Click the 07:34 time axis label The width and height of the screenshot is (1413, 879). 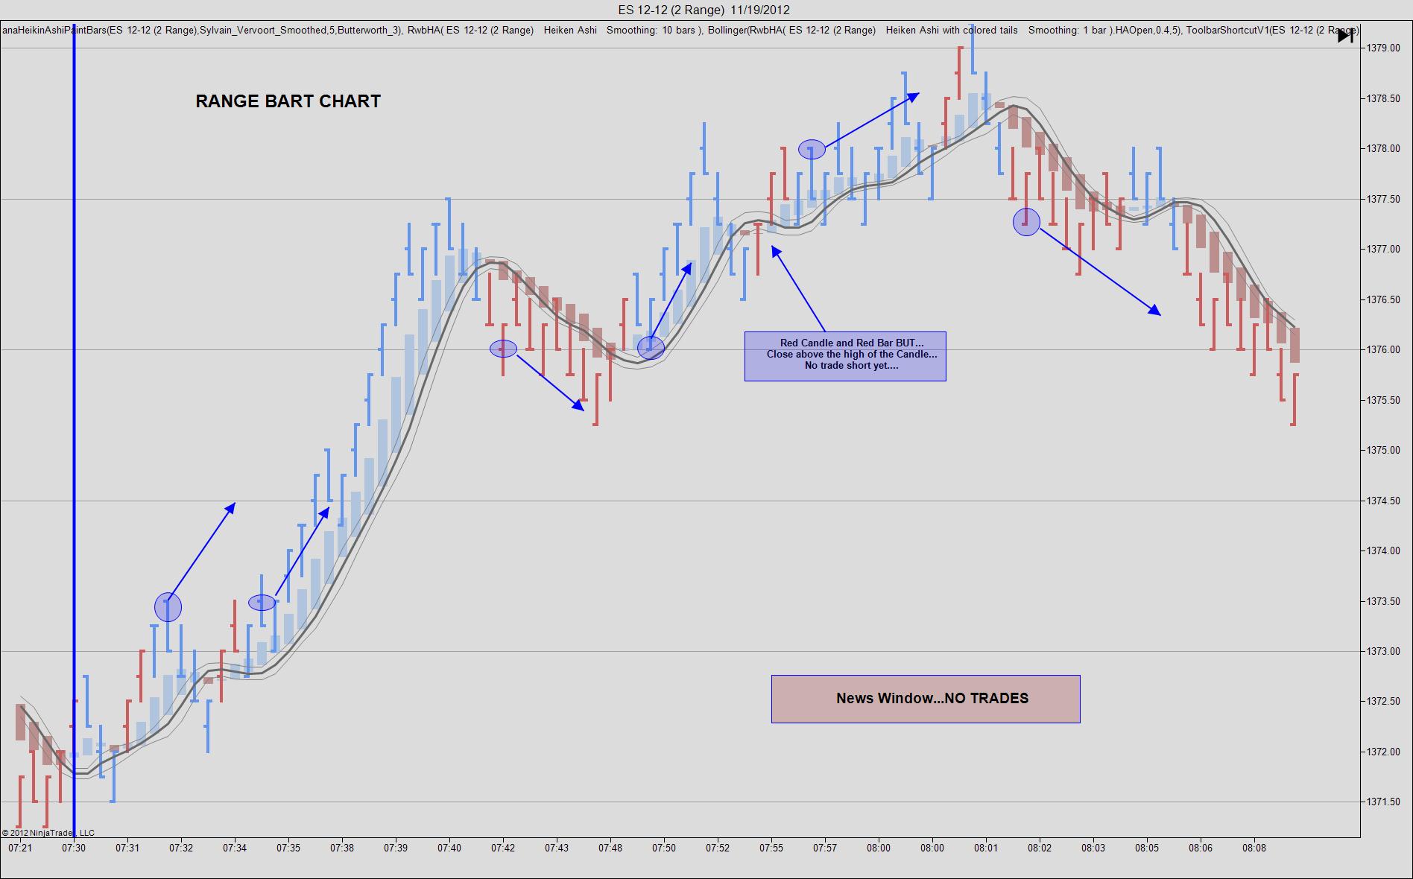(235, 848)
